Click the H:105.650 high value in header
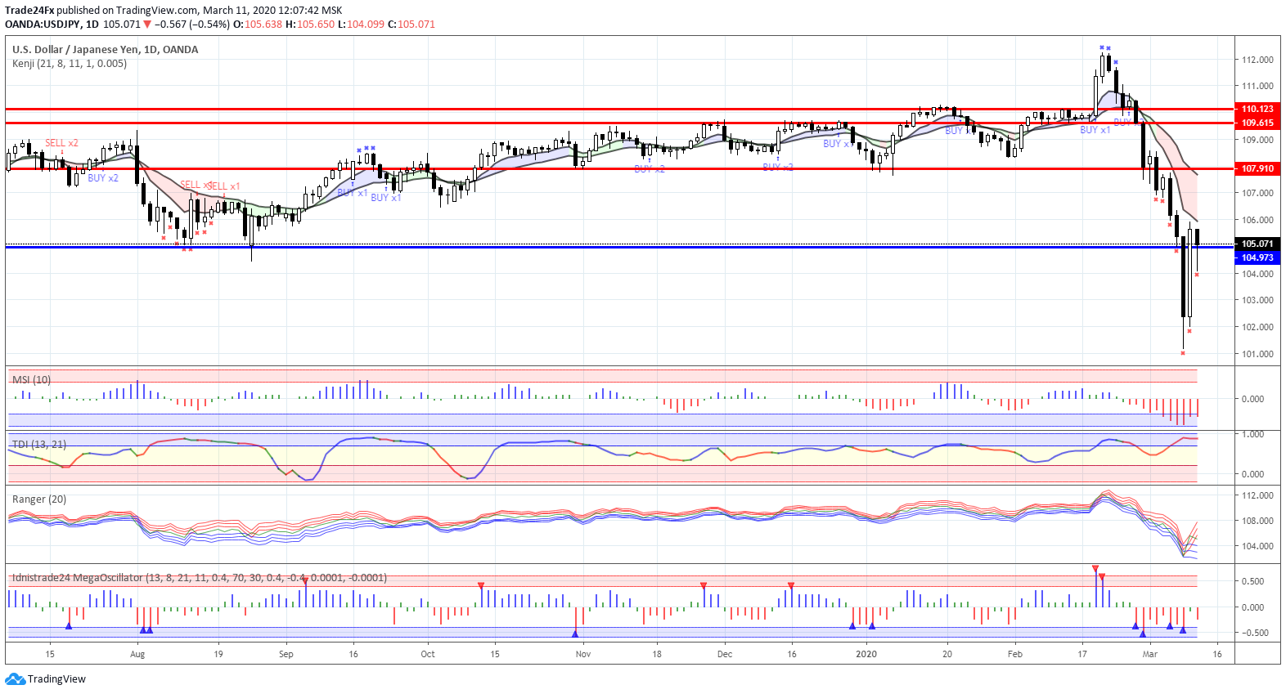Viewport: 1286px width, 694px height. (x=310, y=24)
